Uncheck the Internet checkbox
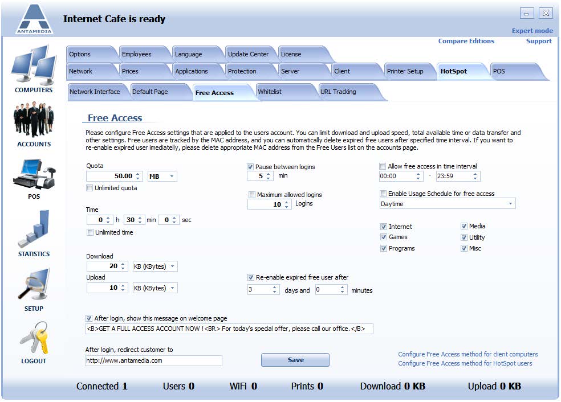The height and width of the screenshot is (402, 561). click(x=384, y=227)
